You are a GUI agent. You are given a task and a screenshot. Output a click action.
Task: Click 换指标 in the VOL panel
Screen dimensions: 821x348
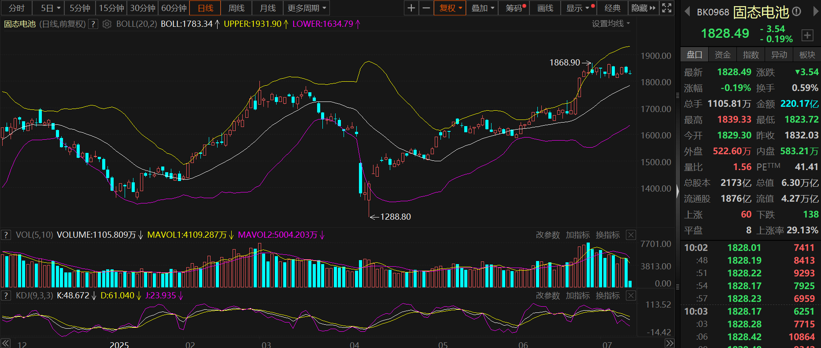point(607,235)
